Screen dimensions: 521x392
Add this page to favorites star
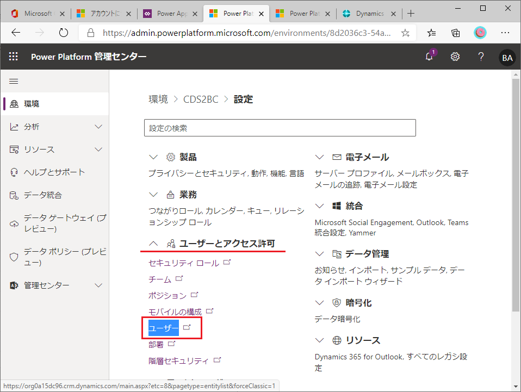405,33
